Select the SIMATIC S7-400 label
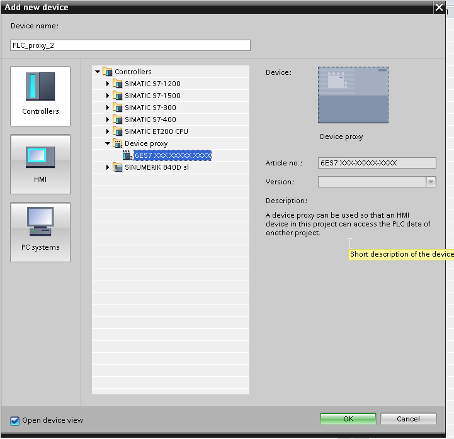 click(x=150, y=119)
